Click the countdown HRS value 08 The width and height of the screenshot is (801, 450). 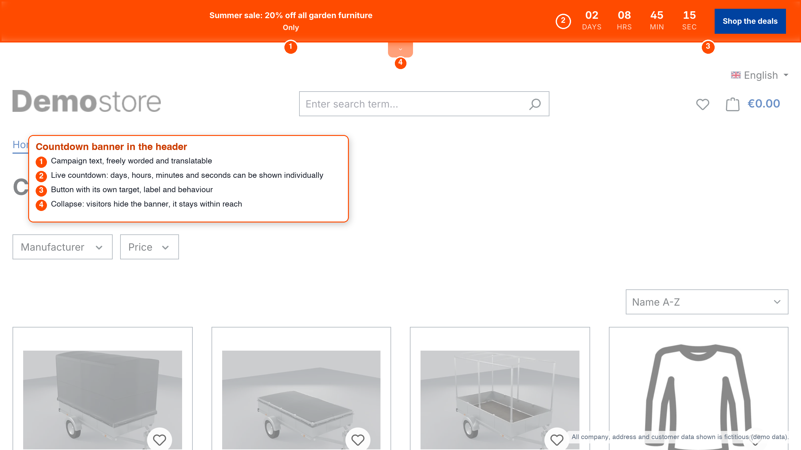coord(624,15)
